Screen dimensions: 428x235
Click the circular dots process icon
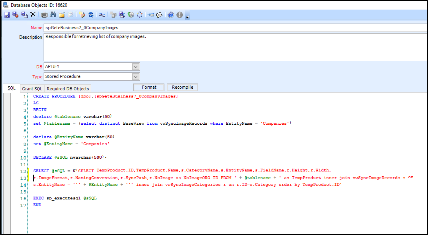click(x=140, y=15)
